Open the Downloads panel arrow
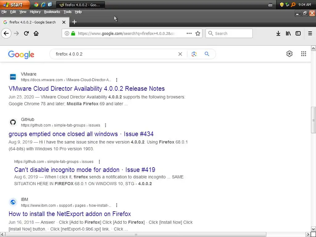The width and height of the screenshot is (316, 237). [278, 33]
